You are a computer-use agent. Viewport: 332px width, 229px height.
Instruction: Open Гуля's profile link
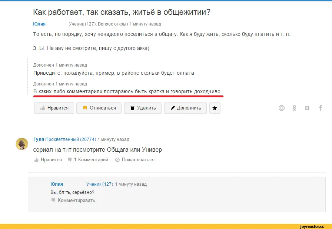tap(39, 139)
